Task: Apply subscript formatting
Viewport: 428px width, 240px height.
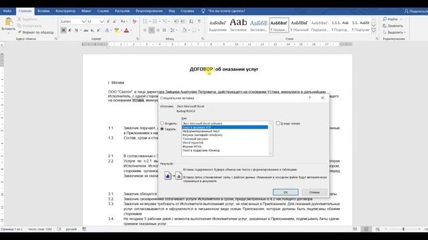Action: coord(92,30)
